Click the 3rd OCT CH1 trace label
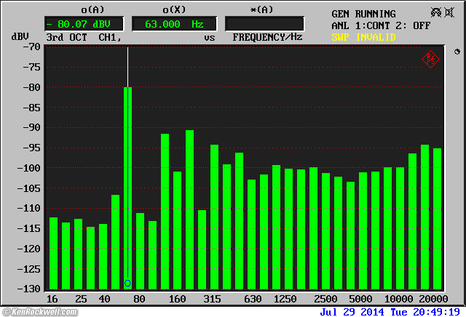 point(80,37)
